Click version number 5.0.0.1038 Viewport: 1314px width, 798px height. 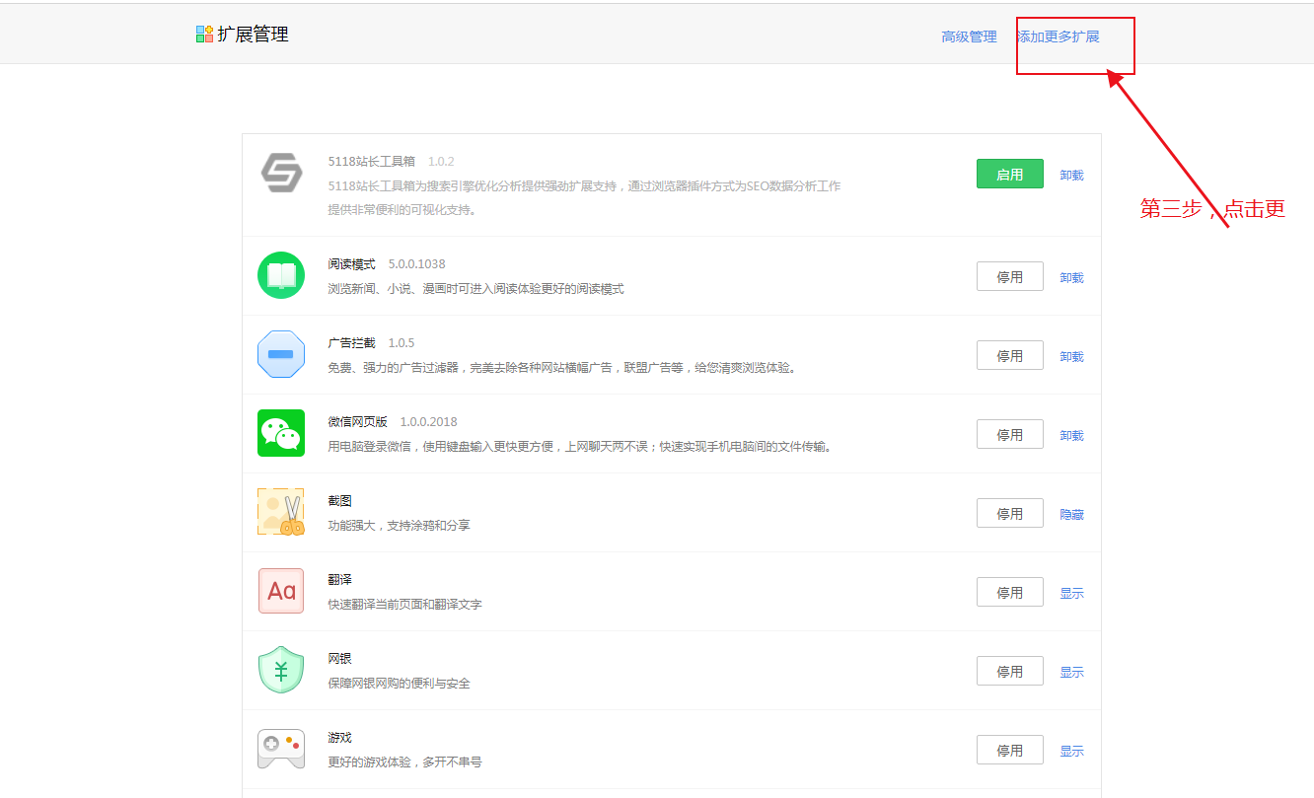pyautogui.click(x=416, y=263)
